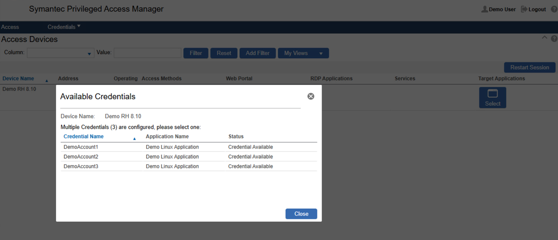Screen dimensions: 558x240
Task: Open the Credentials menu
Action: 63,27
